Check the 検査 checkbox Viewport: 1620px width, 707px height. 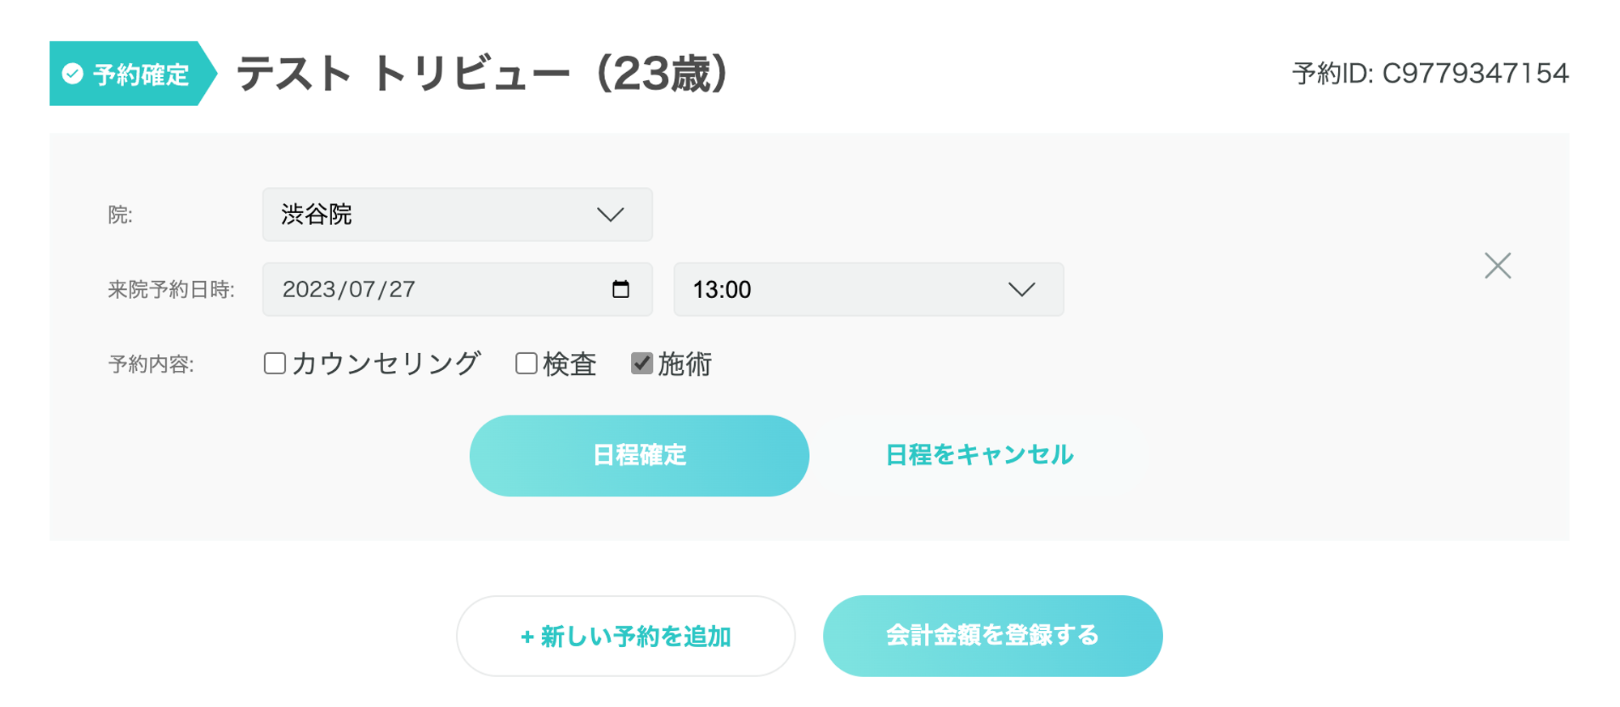(526, 364)
